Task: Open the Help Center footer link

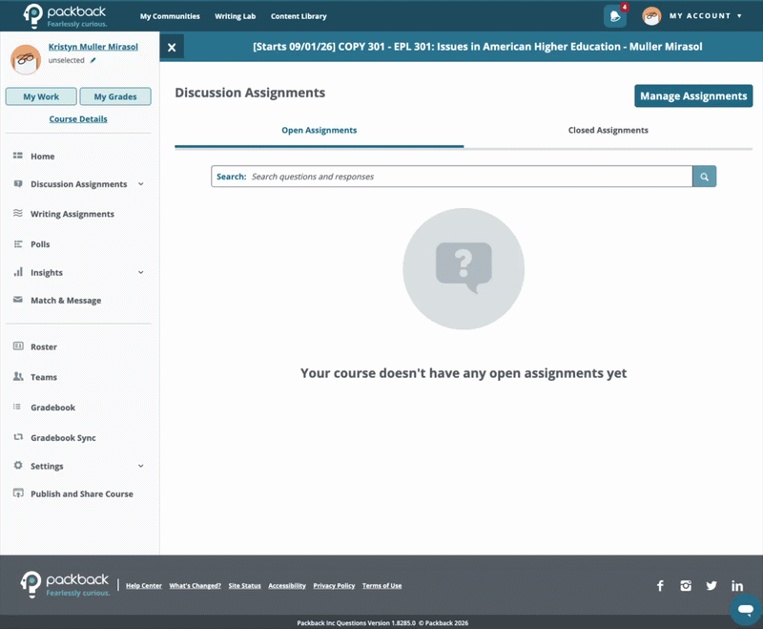Action: pos(144,586)
